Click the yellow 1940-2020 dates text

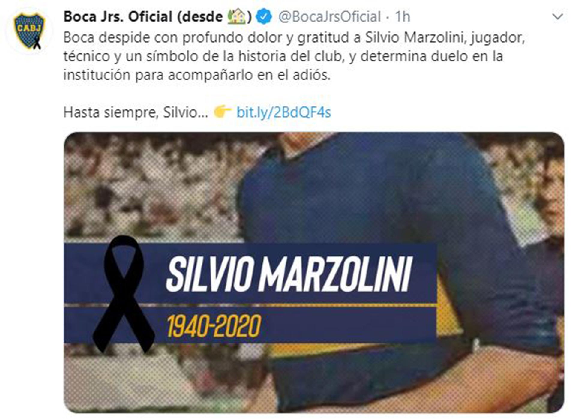pos(214,326)
